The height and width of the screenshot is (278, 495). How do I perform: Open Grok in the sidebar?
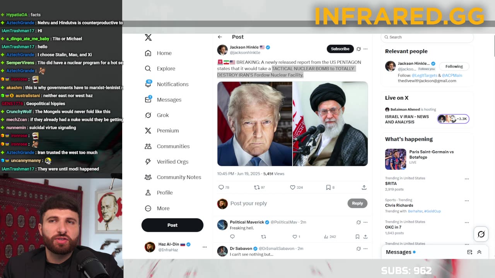157,115
